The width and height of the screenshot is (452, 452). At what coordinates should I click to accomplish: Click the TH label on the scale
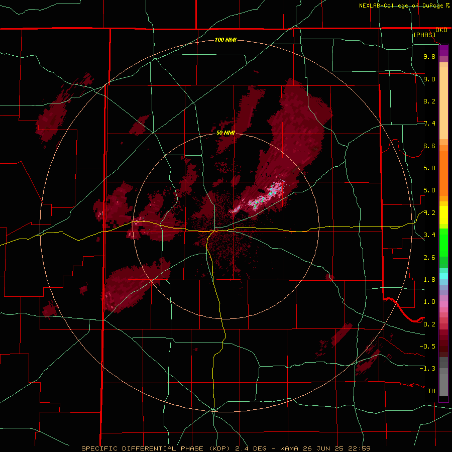coord(431,391)
